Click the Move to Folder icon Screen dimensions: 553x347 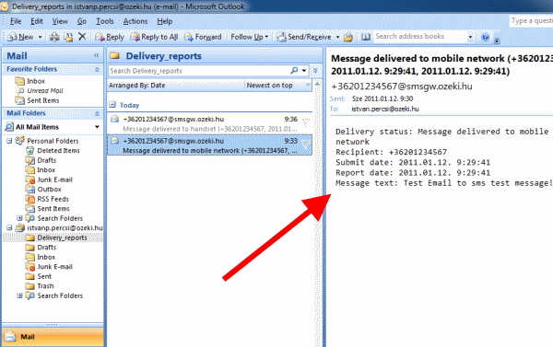coord(68,37)
